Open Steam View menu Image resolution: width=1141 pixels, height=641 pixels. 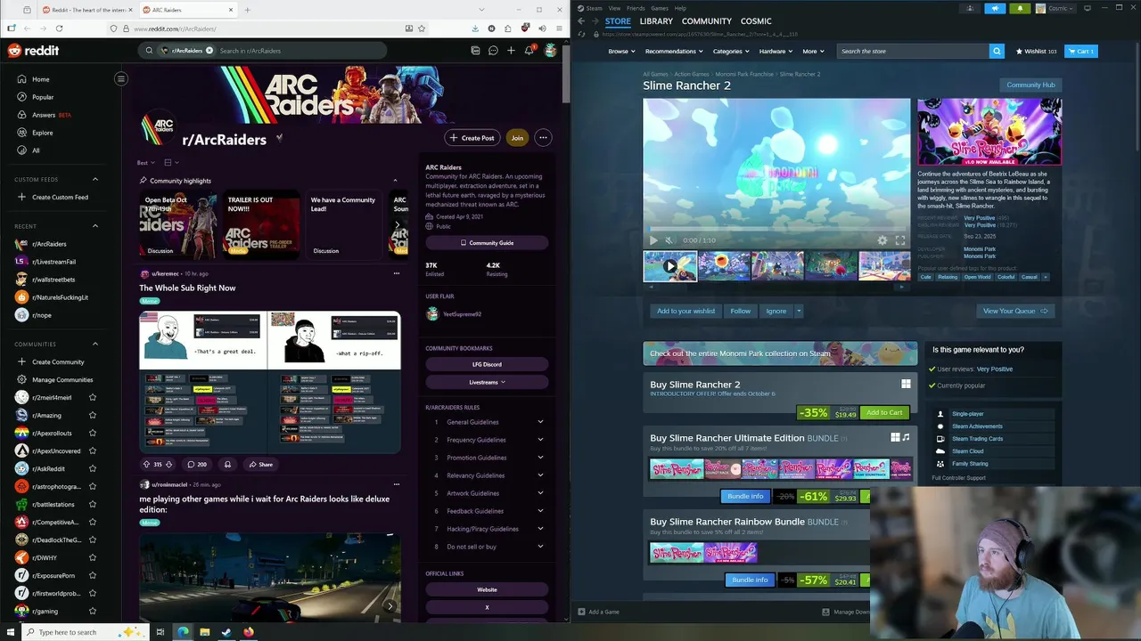(614, 8)
